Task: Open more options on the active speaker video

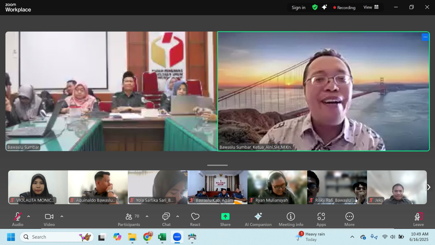Action: pos(425,37)
